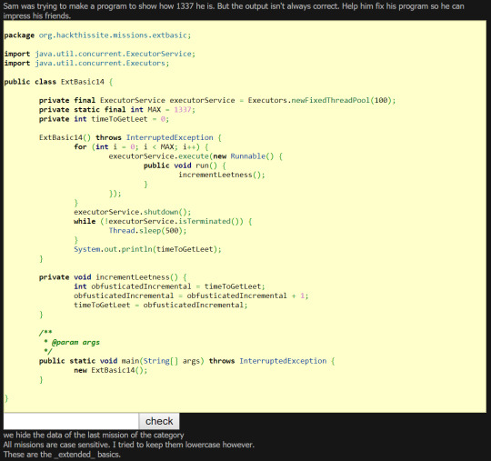Click the answer input field
The image size is (491, 461).
click(71, 421)
